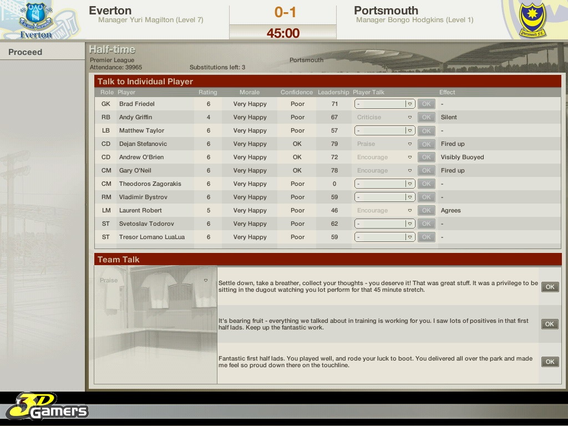568x426 pixels.
Task: Select player Dejan Stefanovic
Action: [143, 144]
